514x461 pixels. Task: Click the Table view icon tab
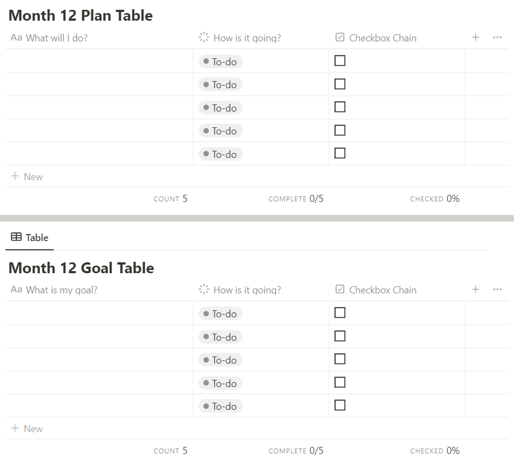(30, 237)
